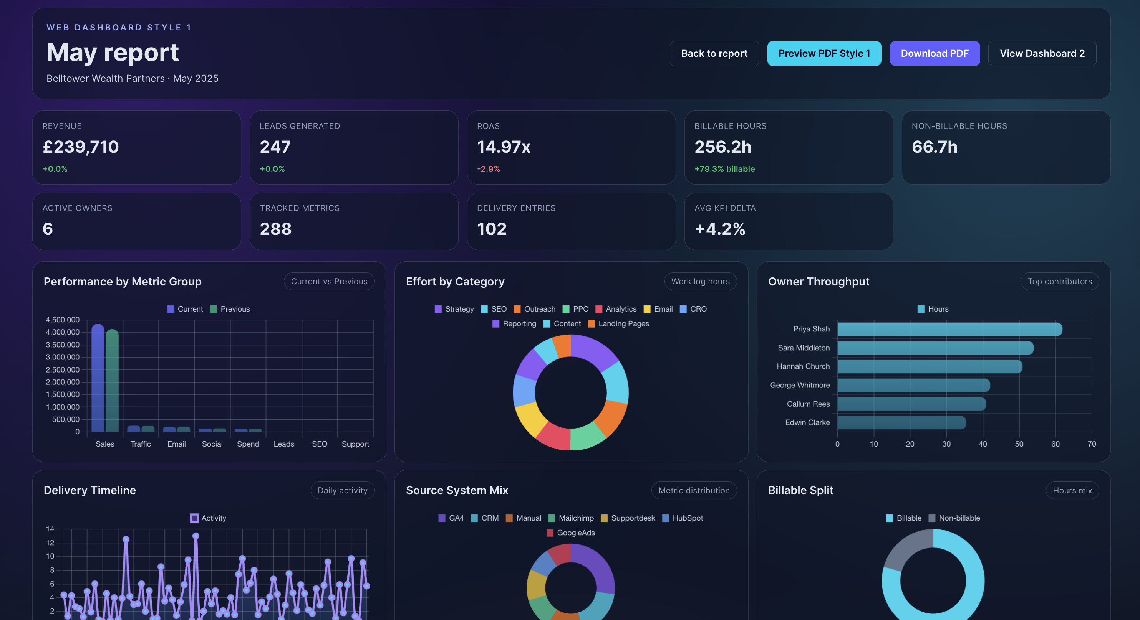Toggle the Current series legend swatch

point(171,309)
